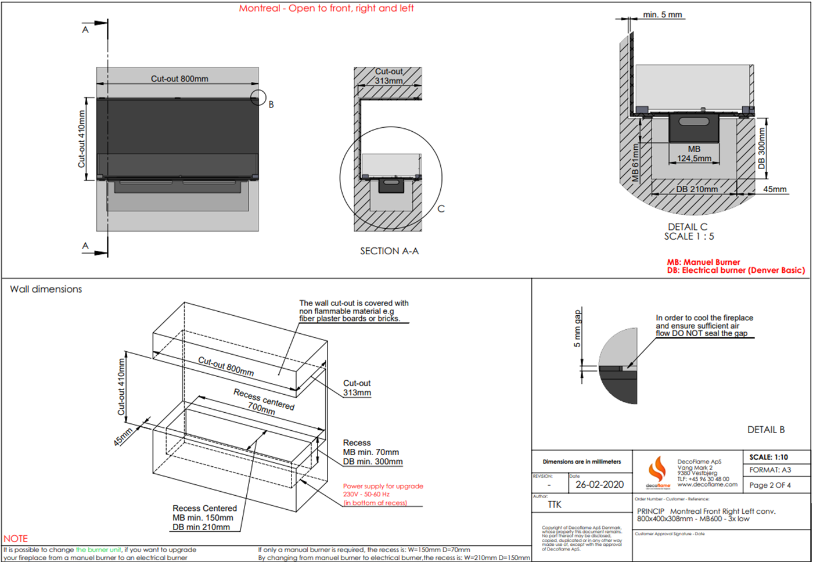This screenshot has width=813, height=562.
Task: Select the date field 26-02-2020
Action: 599,484
